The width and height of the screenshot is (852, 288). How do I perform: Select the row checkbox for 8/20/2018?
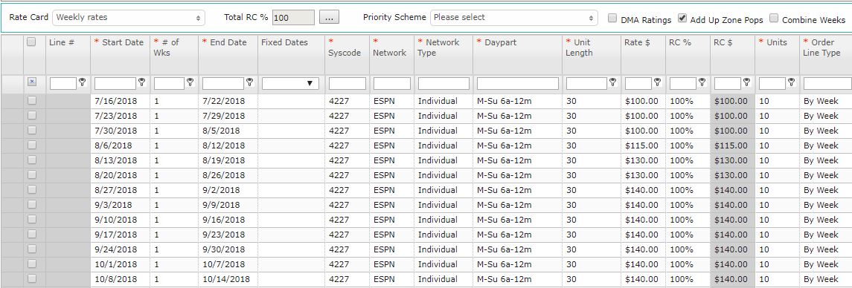pyautogui.click(x=31, y=174)
